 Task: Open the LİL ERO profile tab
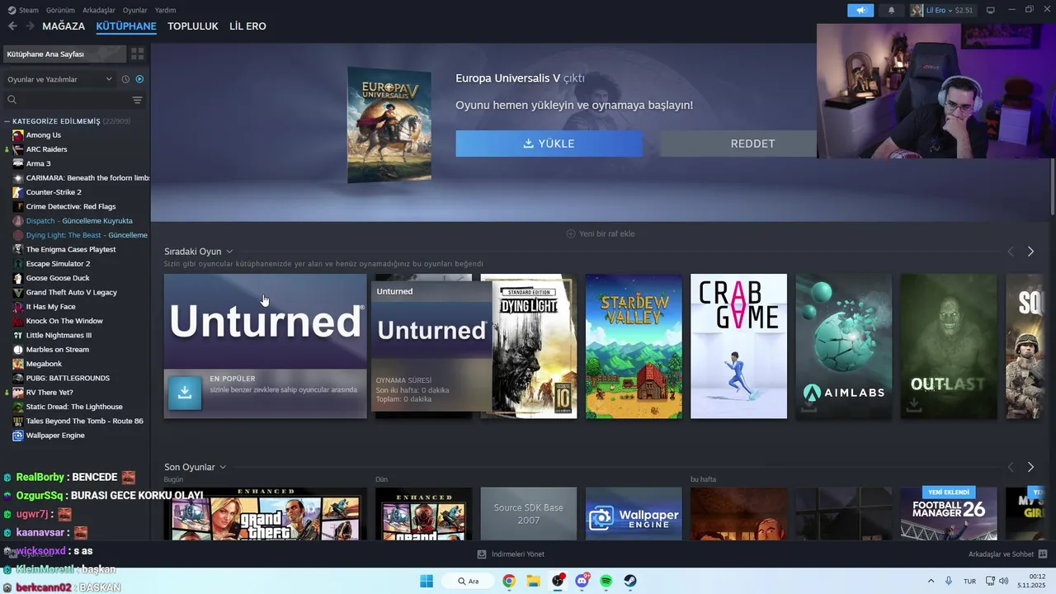pos(247,26)
